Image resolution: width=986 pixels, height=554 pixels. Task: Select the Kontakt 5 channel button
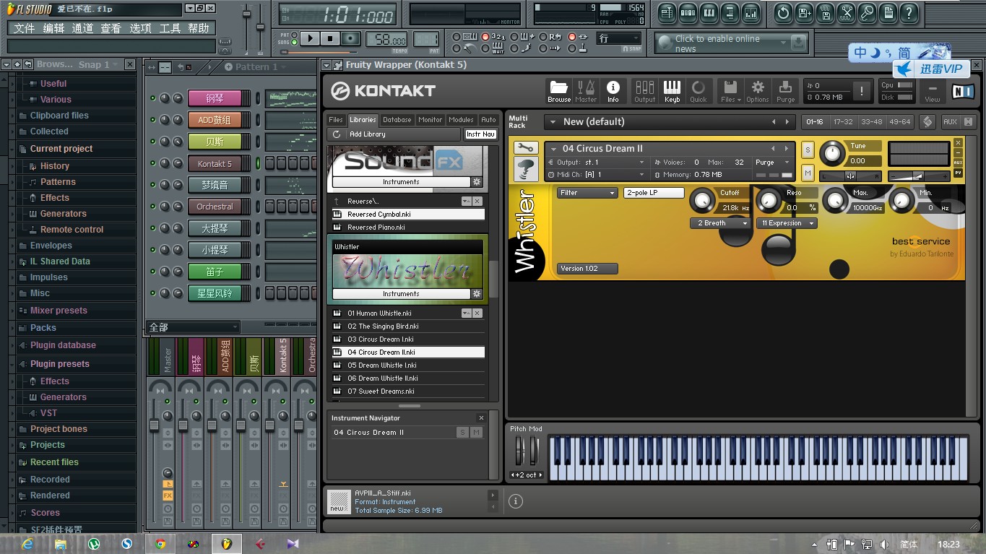[x=215, y=164]
